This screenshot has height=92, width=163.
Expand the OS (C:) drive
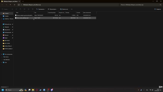[x=2, y=57]
